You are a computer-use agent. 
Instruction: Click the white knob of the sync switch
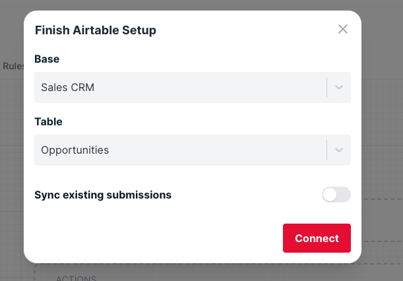pos(330,195)
